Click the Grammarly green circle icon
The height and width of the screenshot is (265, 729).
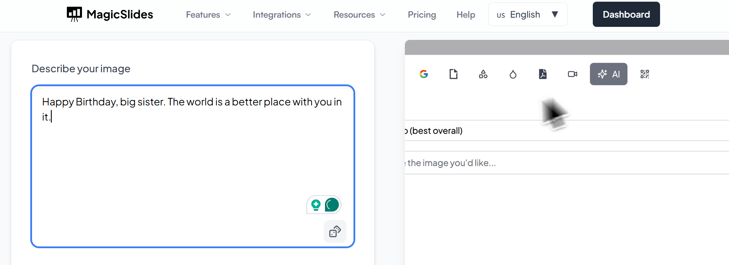332,205
